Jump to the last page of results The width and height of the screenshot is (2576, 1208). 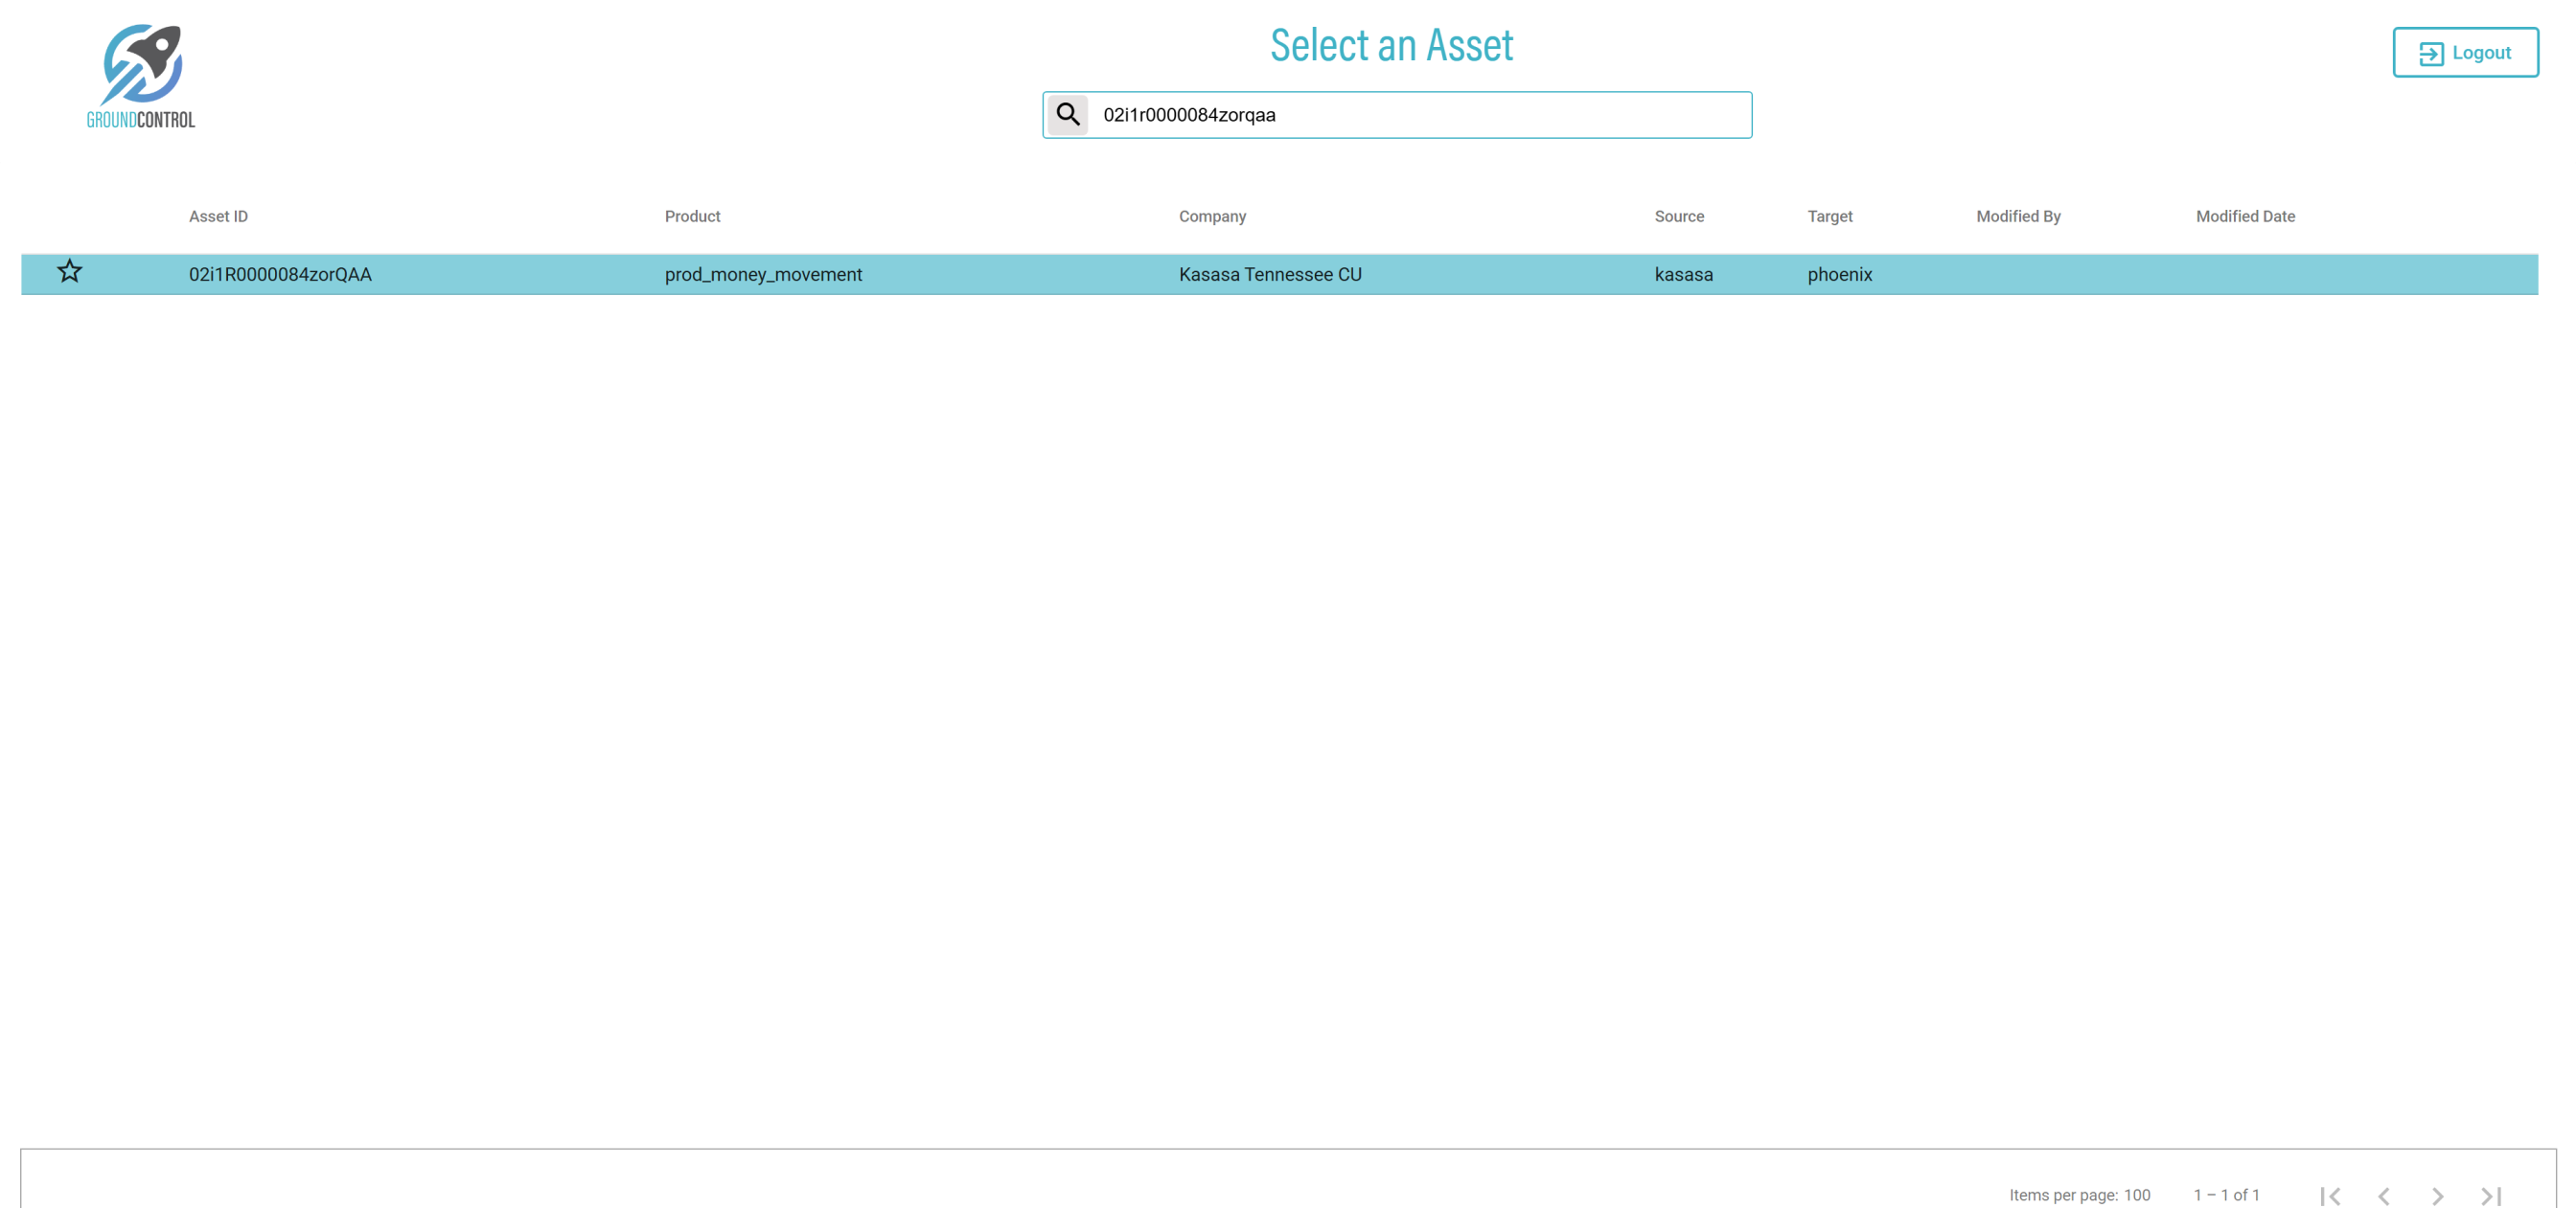pos(2491,1195)
